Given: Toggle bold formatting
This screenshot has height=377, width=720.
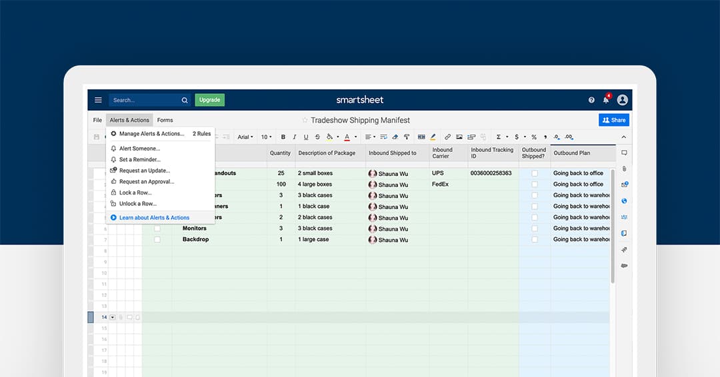Looking at the screenshot, I should pyautogui.click(x=283, y=137).
